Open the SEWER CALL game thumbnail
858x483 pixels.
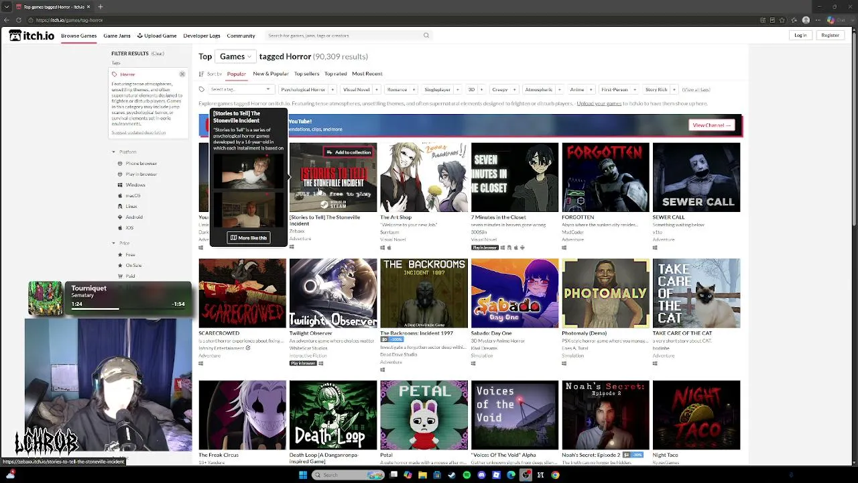click(696, 178)
